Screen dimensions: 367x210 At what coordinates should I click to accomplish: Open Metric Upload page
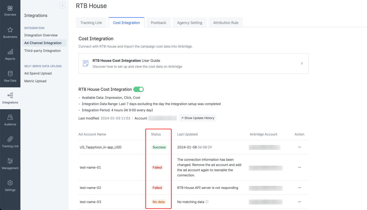35,81
